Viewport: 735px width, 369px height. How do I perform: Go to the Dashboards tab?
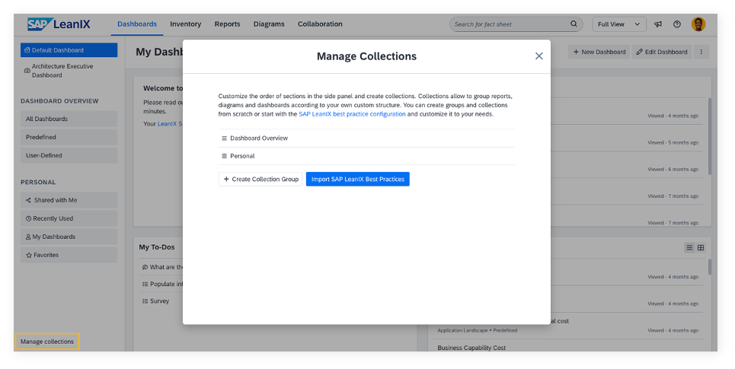pyautogui.click(x=137, y=24)
